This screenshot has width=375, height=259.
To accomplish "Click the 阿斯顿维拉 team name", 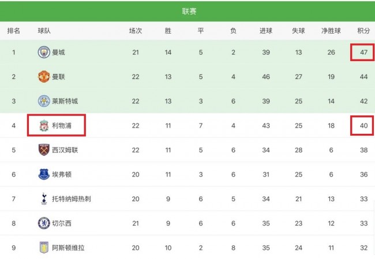I will [x=69, y=247].
